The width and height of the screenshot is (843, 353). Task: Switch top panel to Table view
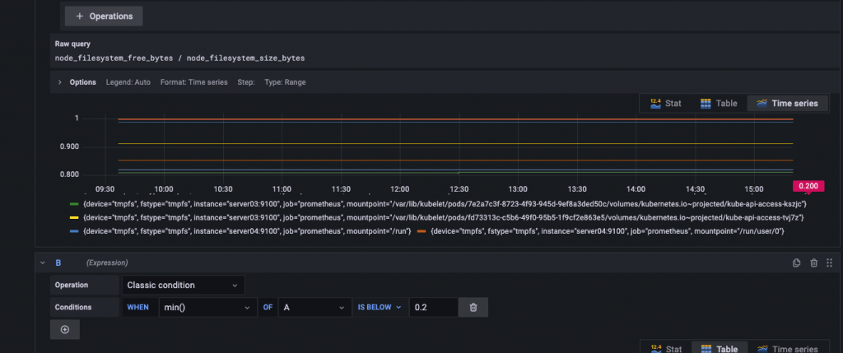click(x=719, y=104)
